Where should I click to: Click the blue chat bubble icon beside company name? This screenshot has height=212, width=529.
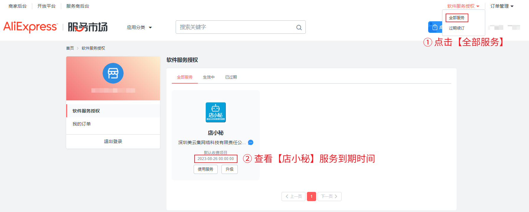[x=250, y=142]
